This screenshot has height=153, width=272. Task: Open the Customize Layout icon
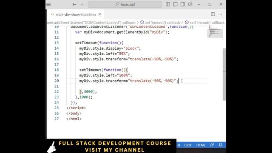click(190, 4)
